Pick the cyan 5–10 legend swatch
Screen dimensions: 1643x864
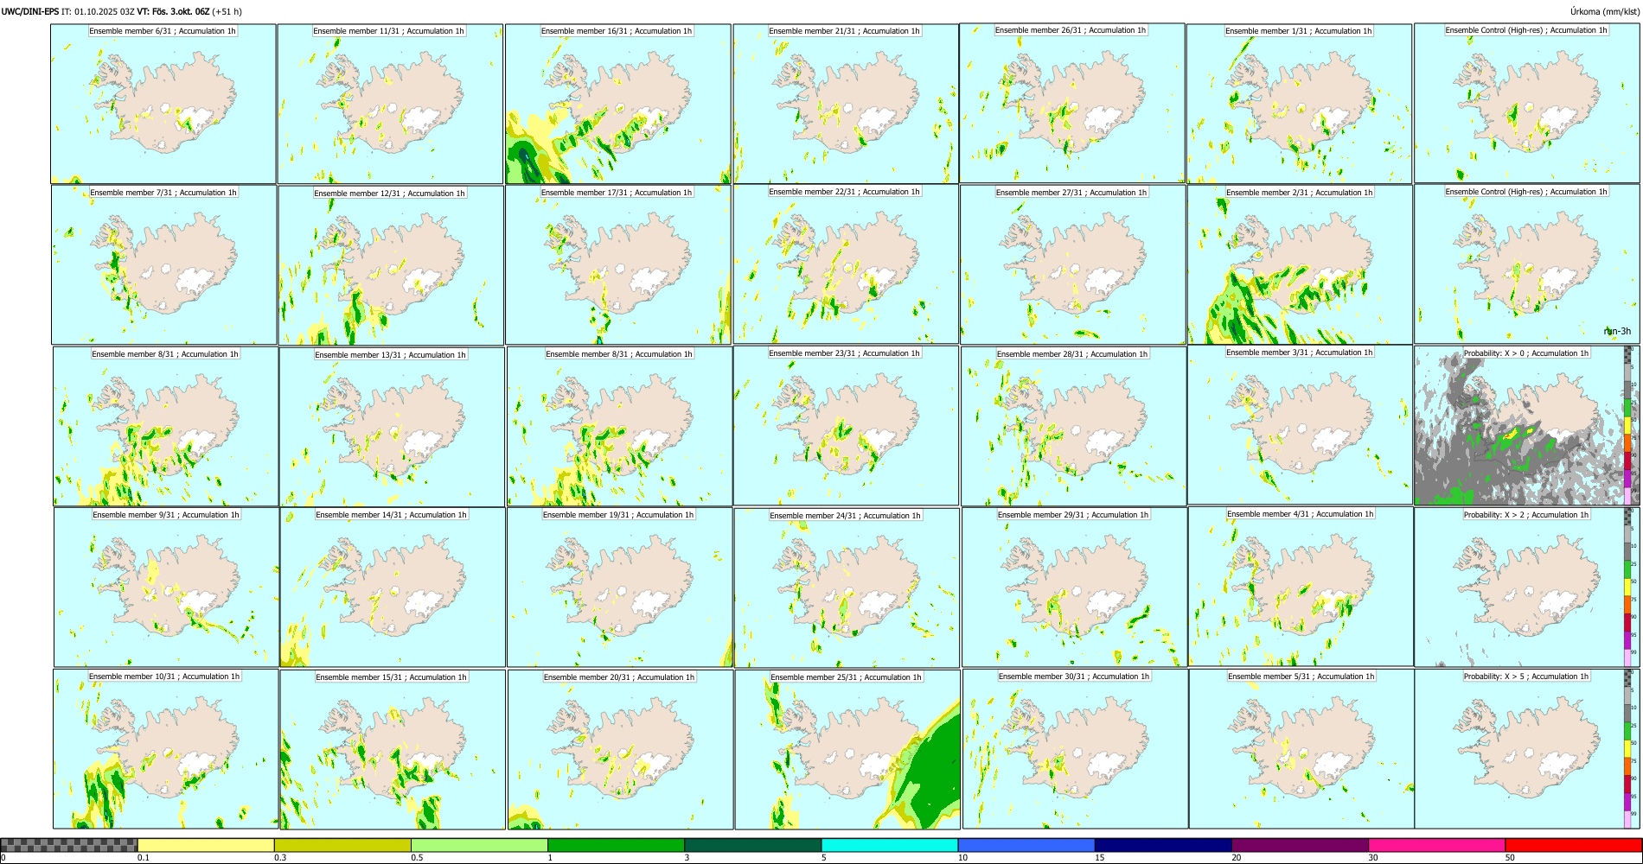[x=890, y=845]
